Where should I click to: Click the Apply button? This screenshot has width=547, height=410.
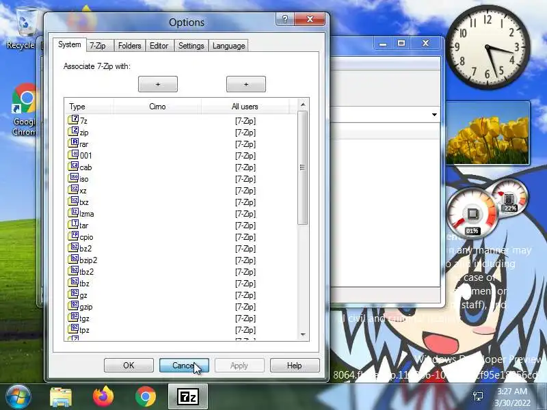239,366
